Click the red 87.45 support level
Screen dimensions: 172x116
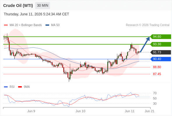[157, 74]
